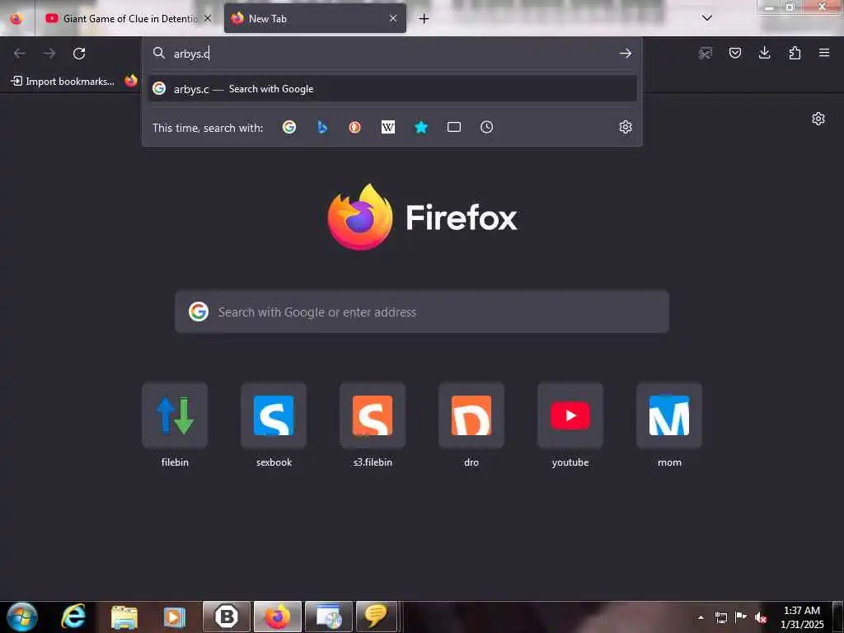Search in Bookmarks with star icon
Viewport: 844px width, 633px height.
pyautogui.click(x=421, y=127)
